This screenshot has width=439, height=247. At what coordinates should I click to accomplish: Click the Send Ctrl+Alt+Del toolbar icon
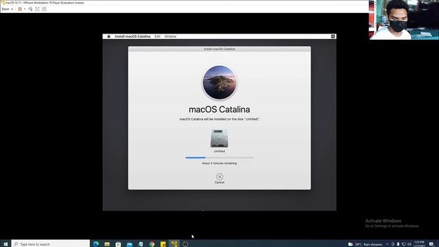[30, 9]
